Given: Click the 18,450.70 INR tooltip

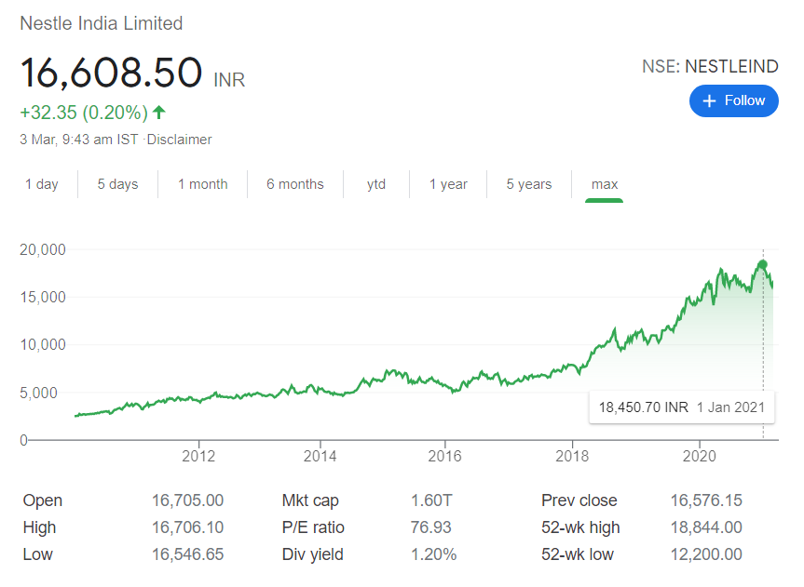Looking at the screenshot, I should pyautogui.click(x=682, y=407).
